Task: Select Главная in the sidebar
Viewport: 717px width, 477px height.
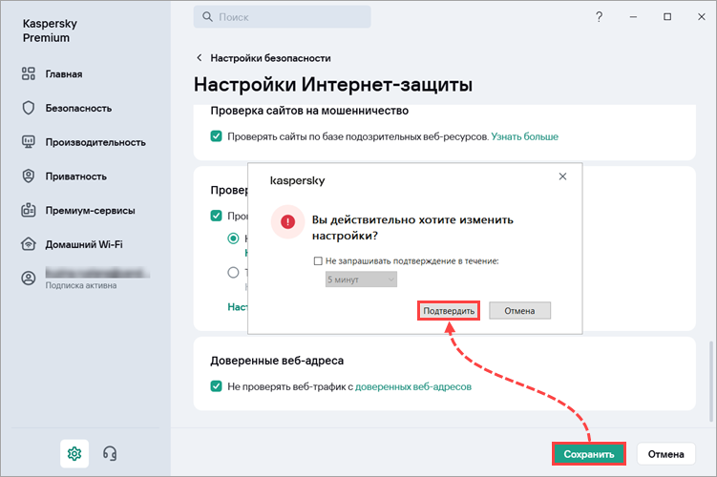Action: click(x=64, y=74)
